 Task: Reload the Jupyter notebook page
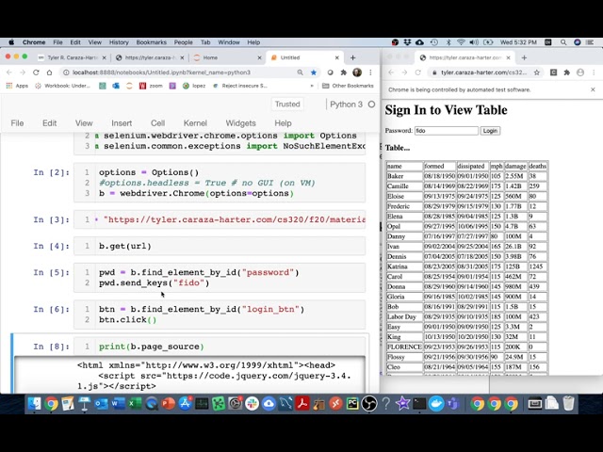[36, 73]
